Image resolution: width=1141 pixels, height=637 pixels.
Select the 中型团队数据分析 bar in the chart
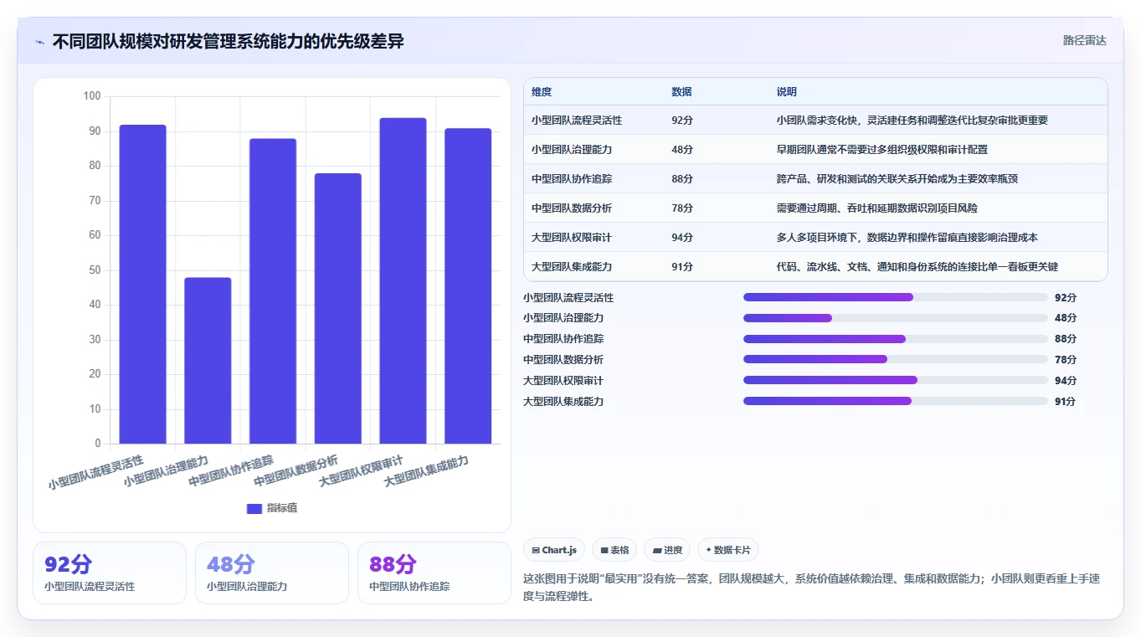pos(338,308)
